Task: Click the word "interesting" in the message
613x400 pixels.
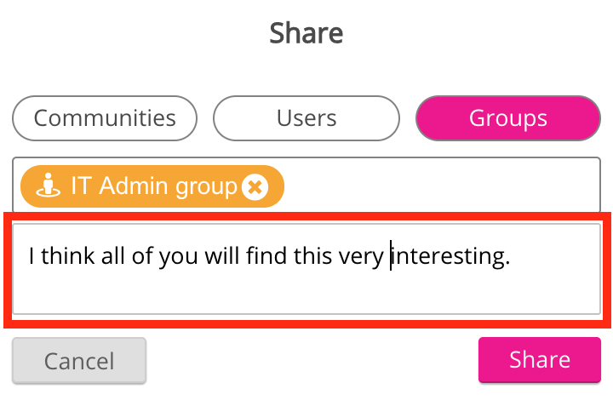Action: point(450,255)
